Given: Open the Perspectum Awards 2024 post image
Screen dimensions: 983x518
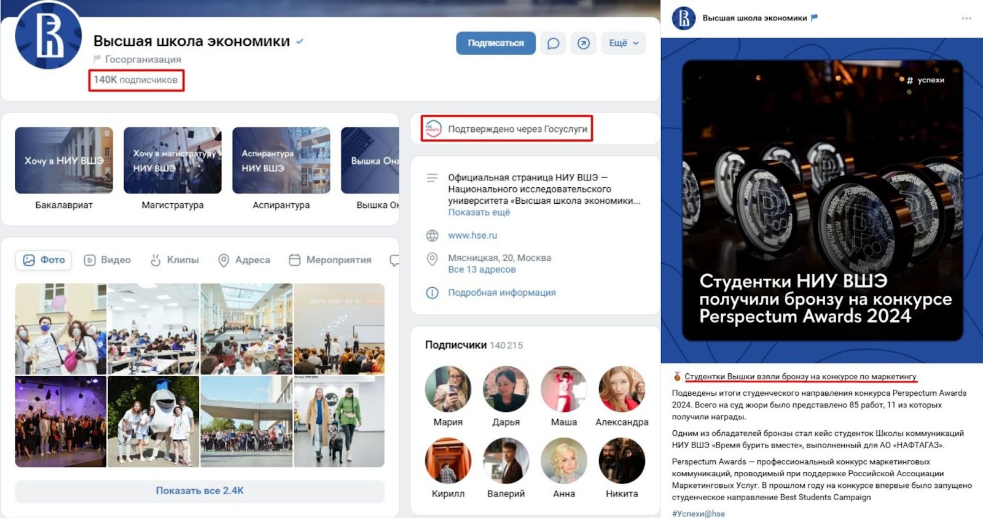Looking at the screenshot, I should point(822,200).
